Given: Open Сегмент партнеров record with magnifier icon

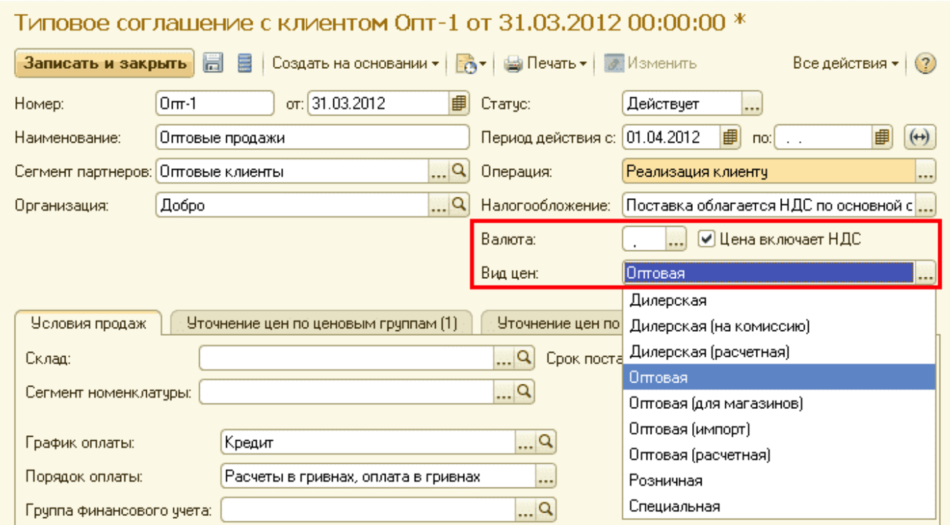Looking at the screenshot, I should [x=458, y=171].
